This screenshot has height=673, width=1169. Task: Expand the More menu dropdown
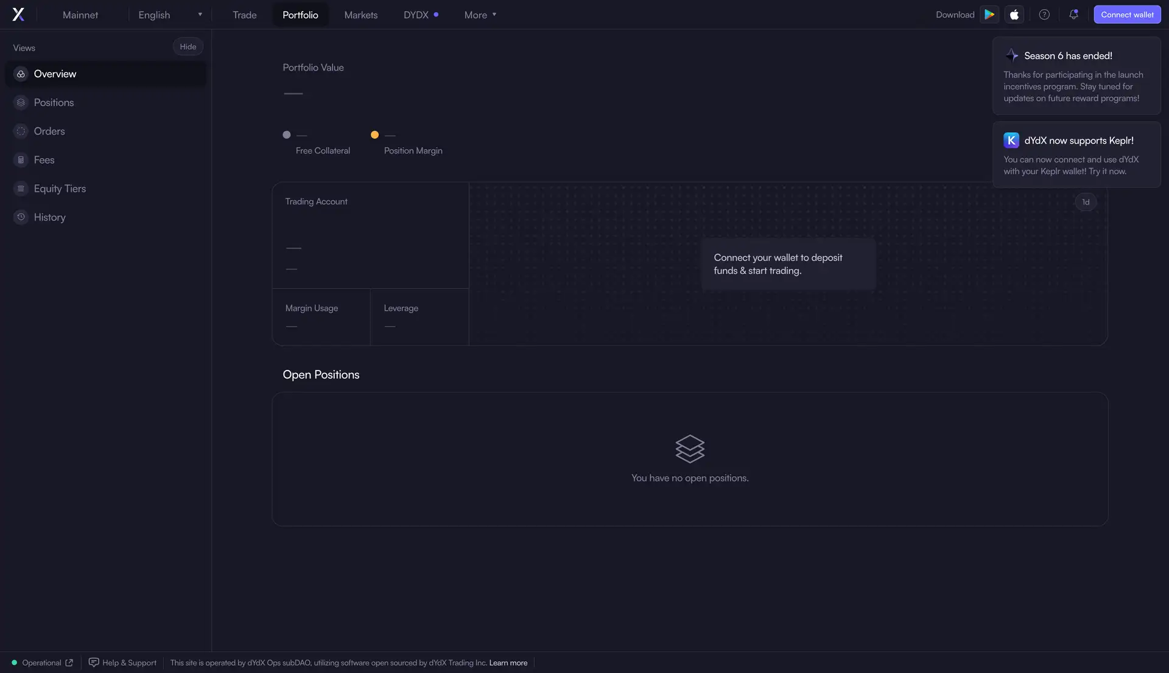[480, 15]
